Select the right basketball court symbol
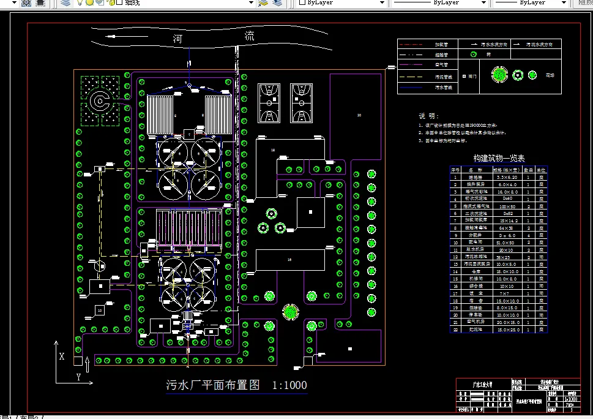 302,104
